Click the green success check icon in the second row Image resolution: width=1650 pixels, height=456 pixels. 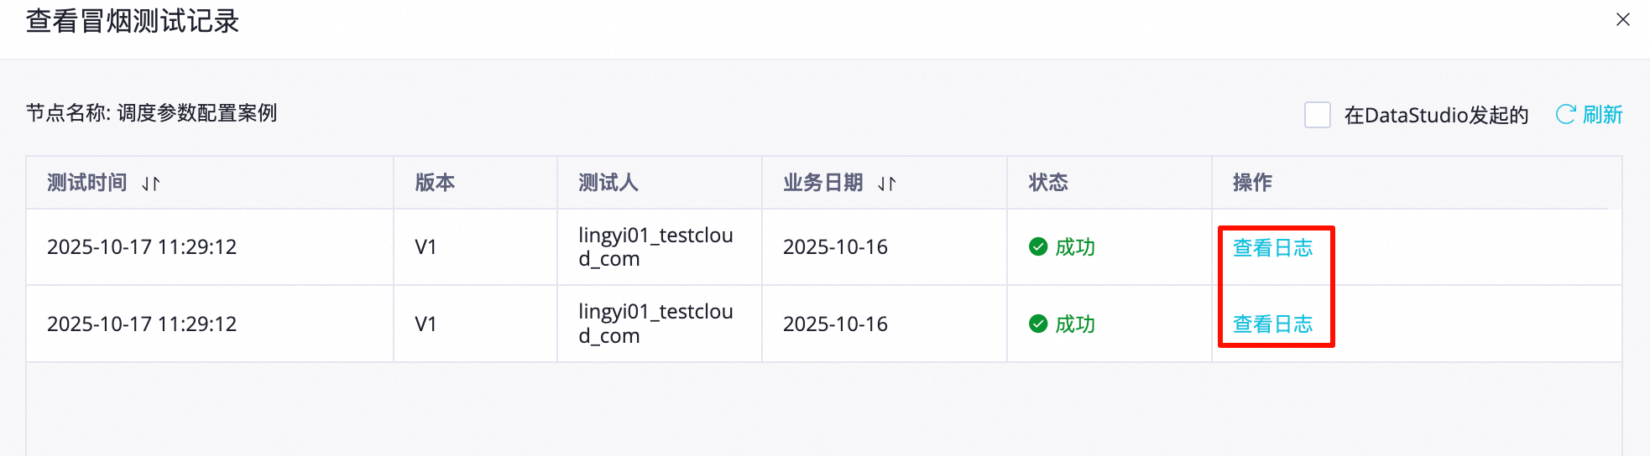pyautogui.click(x=1038, y=324)
